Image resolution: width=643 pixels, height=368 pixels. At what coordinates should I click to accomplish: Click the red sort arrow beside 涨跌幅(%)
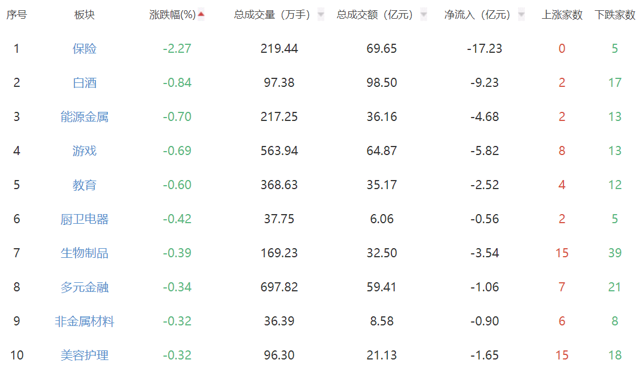[x=201, y=15]
